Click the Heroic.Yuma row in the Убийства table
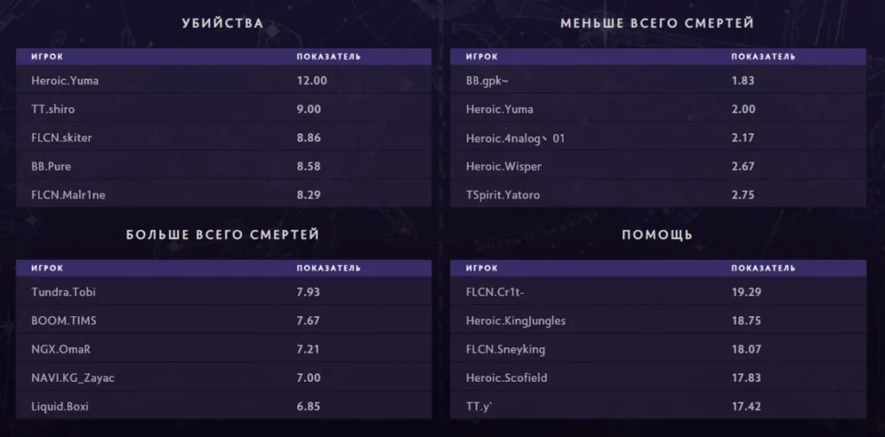 224,80
